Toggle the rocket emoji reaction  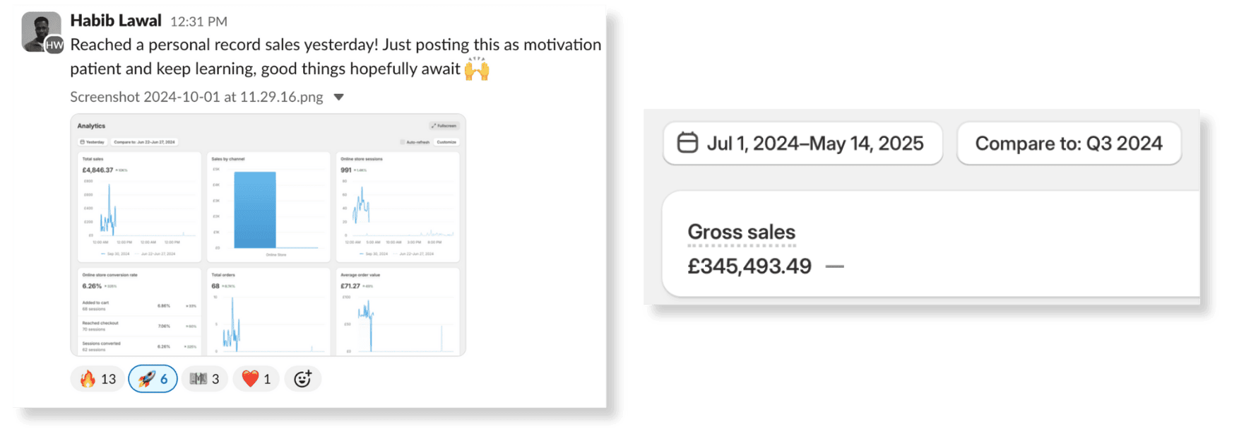[153, 379]
